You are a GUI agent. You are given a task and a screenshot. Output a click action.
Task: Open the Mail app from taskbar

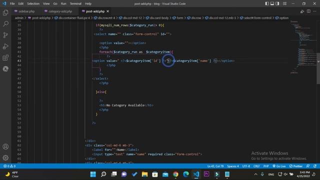click(x=165, y=174)
